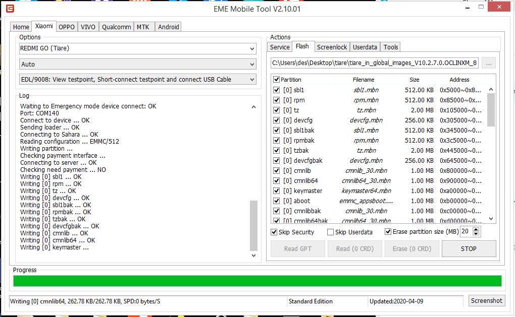Toggle the select-all Partition checkbox
Viewport: 515px width, 317px height.
pos(276,79)
